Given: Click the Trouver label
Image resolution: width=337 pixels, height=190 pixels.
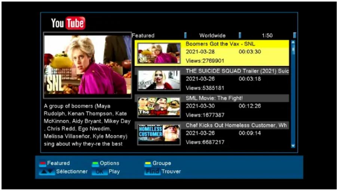Looking at the screenshot, I should coord(171,172).
